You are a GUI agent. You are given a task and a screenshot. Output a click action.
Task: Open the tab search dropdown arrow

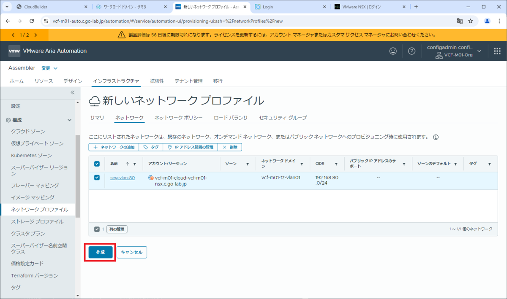coord(6,7)
